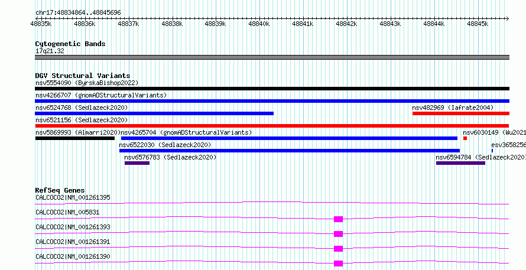Click the nsv6521156 Sedlazeck2020 red variant bar
Viewport: 526px width, 270px height.
click(272, 126)
